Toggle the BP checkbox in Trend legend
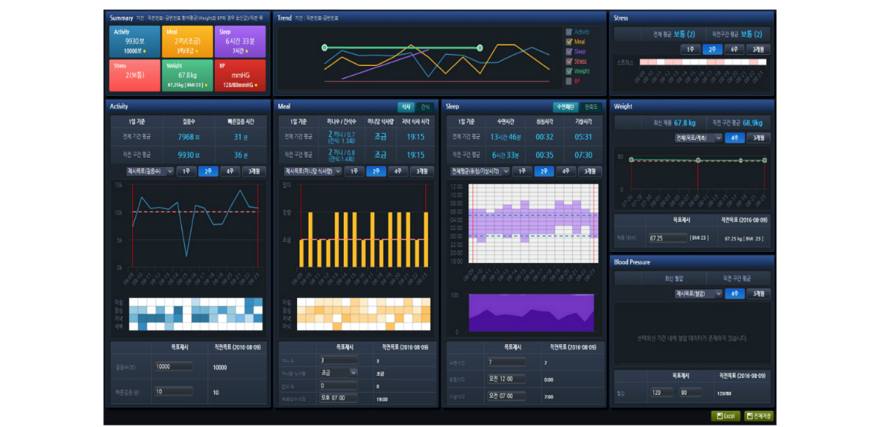 coord(569,81)
